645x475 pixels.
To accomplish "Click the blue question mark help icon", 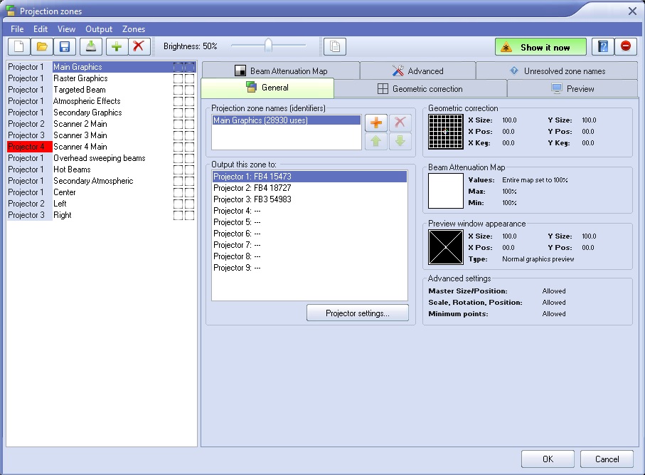I will 603,47.
